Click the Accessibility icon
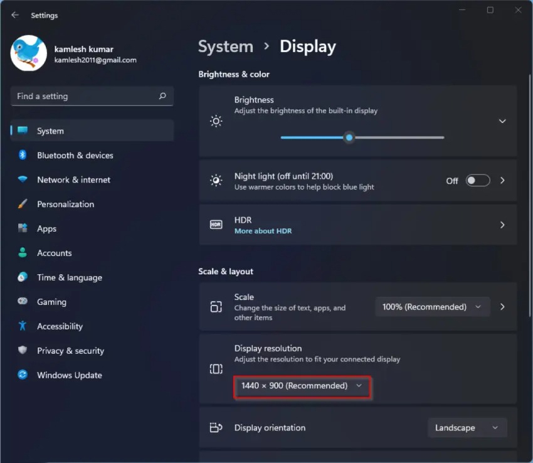Viewport: 533px width, 463px height. 21,326
